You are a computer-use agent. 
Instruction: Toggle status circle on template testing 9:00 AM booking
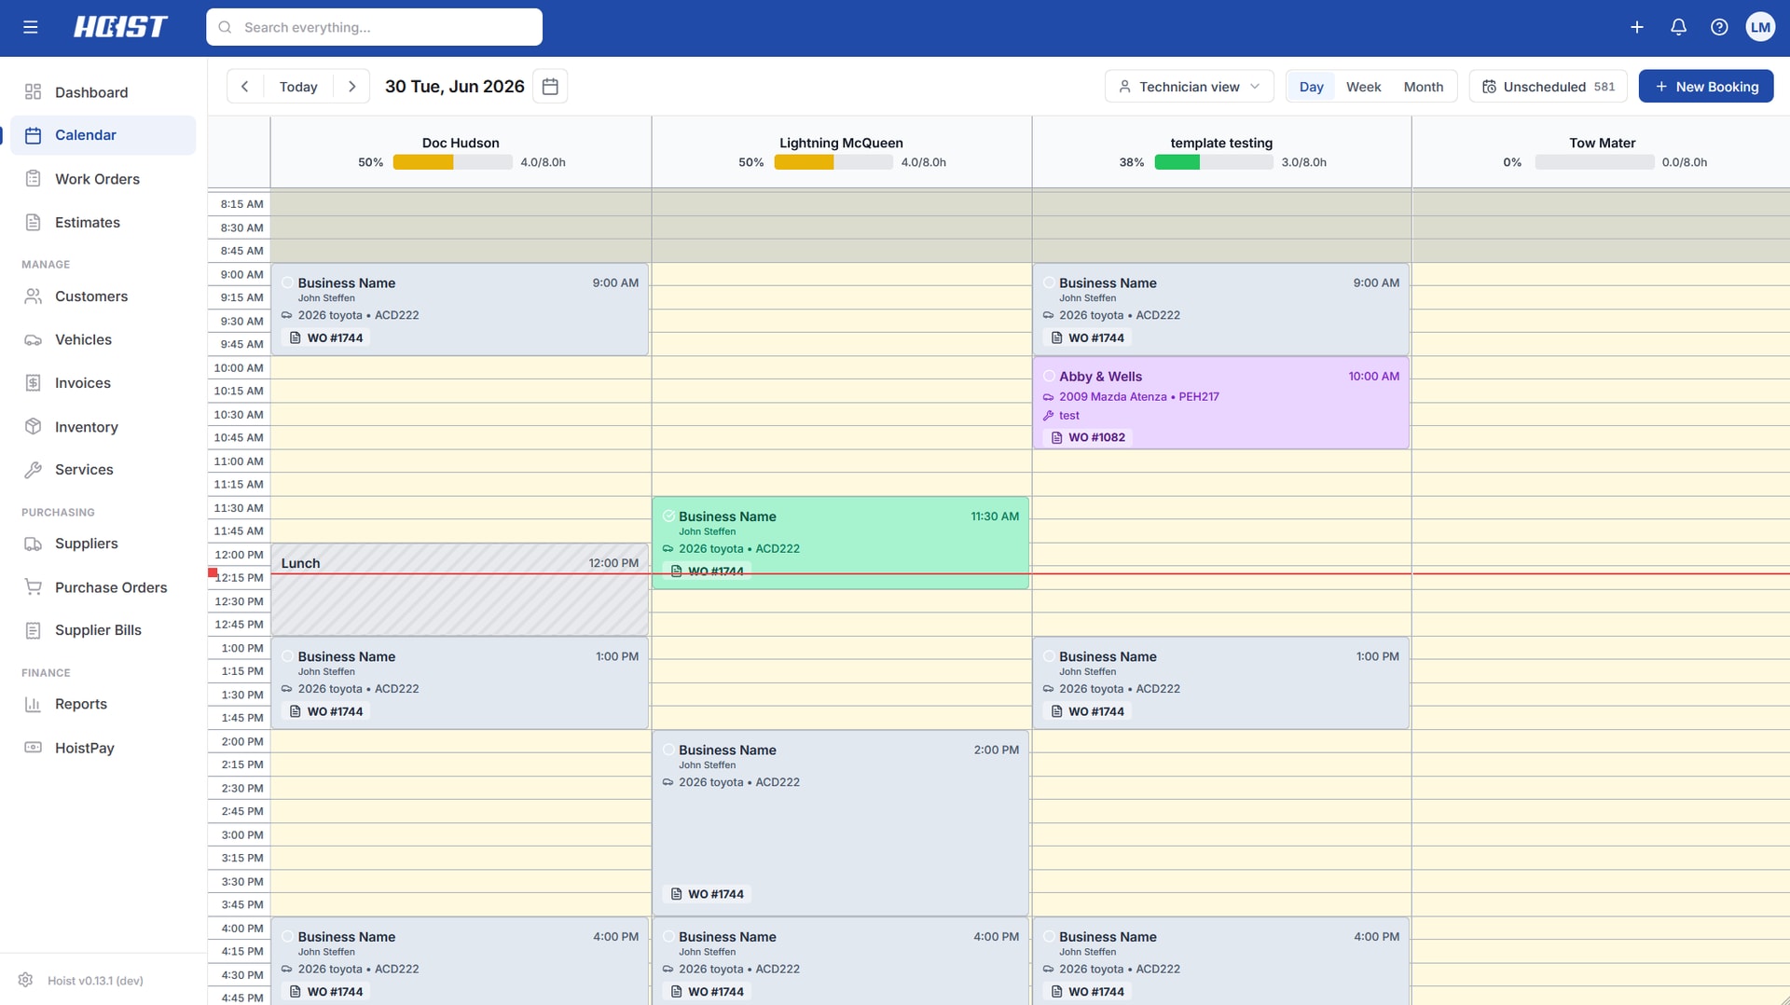click(1049, 282)
